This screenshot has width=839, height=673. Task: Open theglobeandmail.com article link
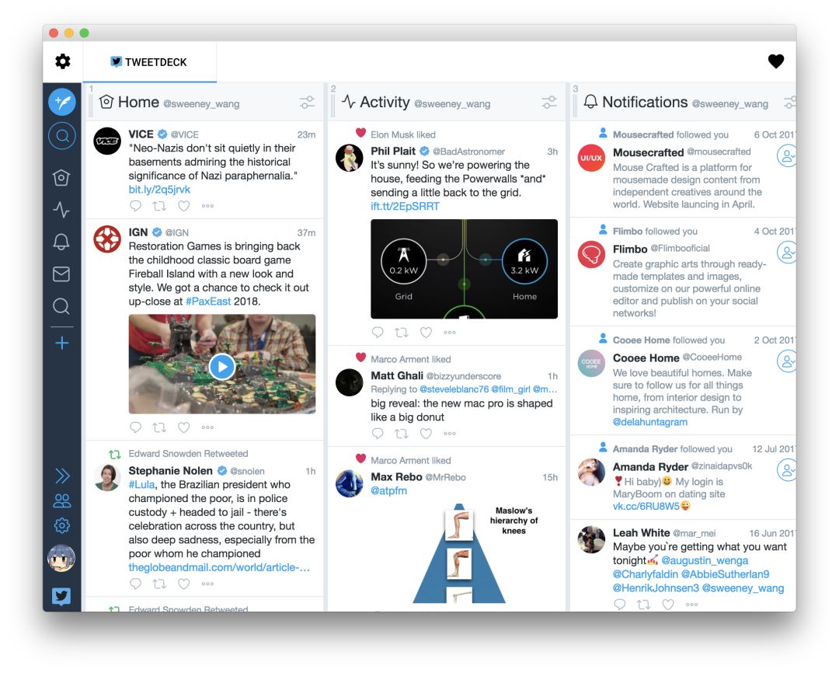coord(219,567)
